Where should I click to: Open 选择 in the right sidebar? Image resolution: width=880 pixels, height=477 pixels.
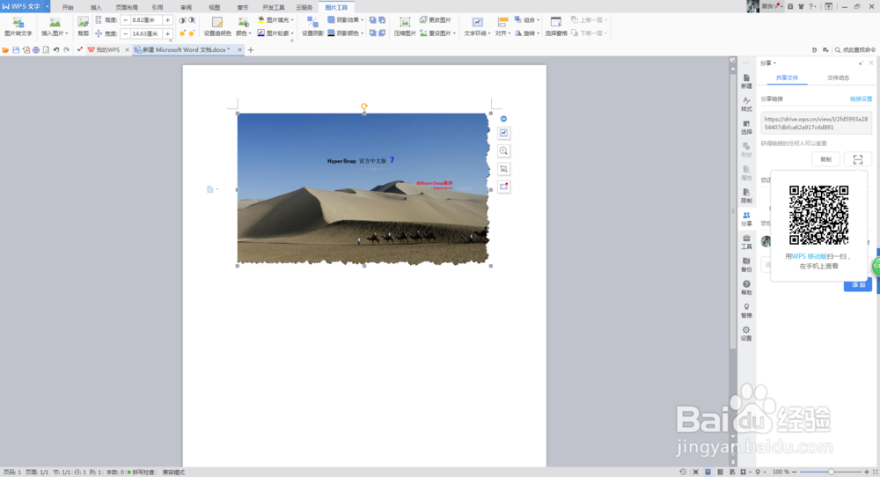[x=746, y=128]
